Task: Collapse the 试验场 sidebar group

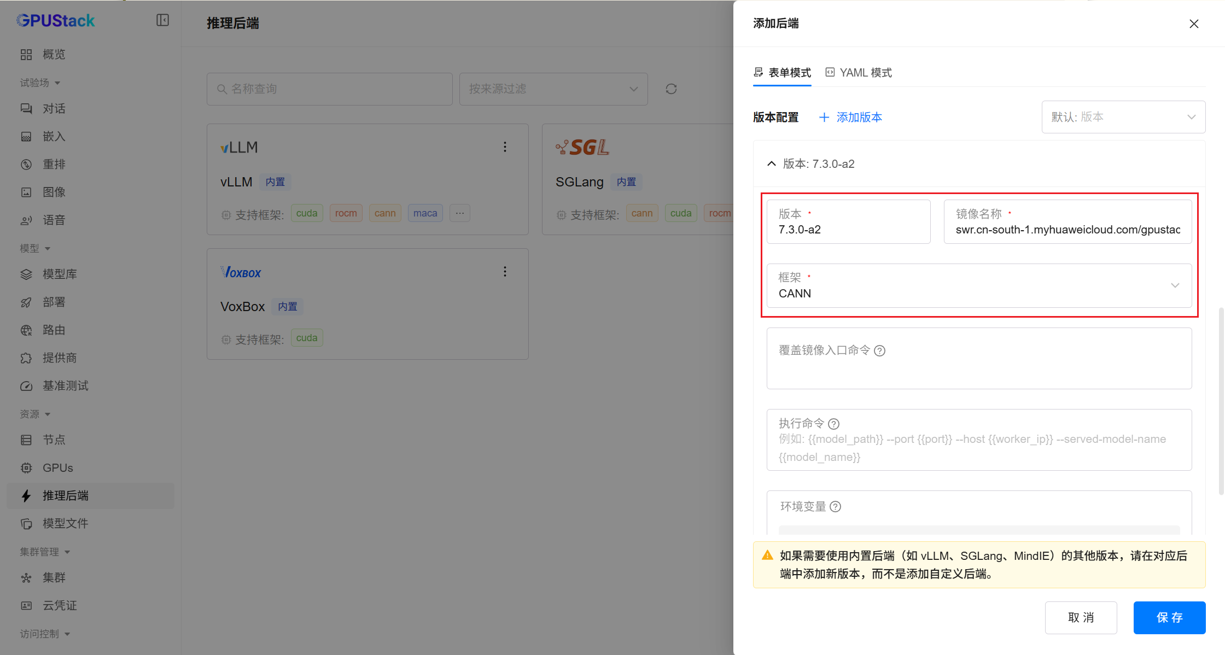Action: tap(40, 83)
